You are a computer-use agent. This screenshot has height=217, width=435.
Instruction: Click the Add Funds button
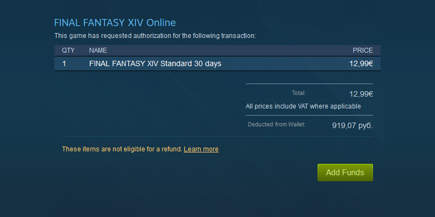pyautogui.click(x=345, y=173)
